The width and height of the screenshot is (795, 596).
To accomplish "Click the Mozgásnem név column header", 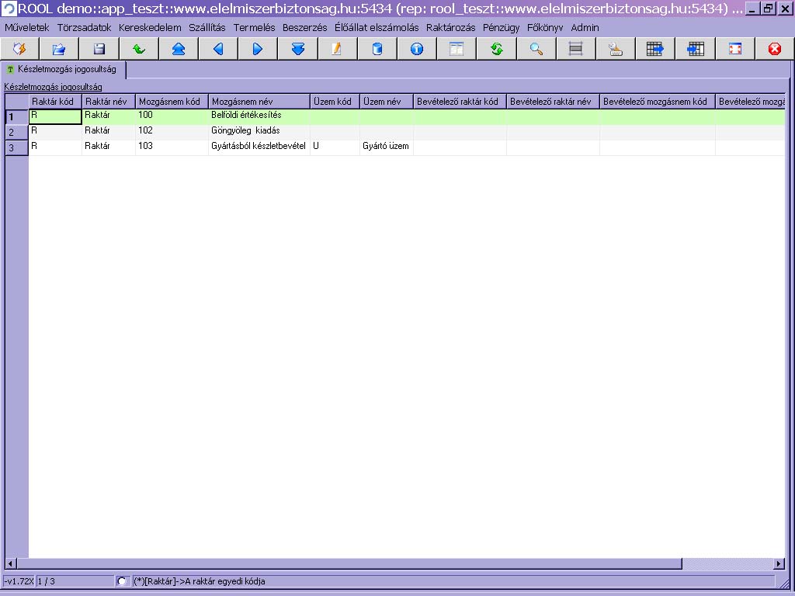I will [259, 102].
